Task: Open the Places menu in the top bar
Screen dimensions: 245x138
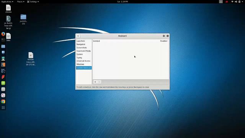Action: [20, 2]
